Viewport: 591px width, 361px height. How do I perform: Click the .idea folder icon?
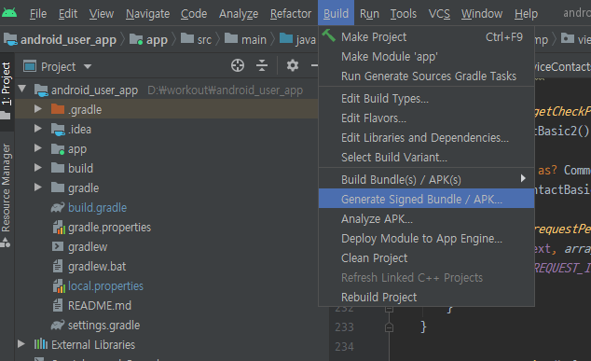pos(58,129)
